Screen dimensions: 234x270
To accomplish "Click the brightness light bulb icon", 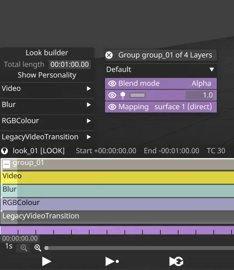I will point(123,95).
